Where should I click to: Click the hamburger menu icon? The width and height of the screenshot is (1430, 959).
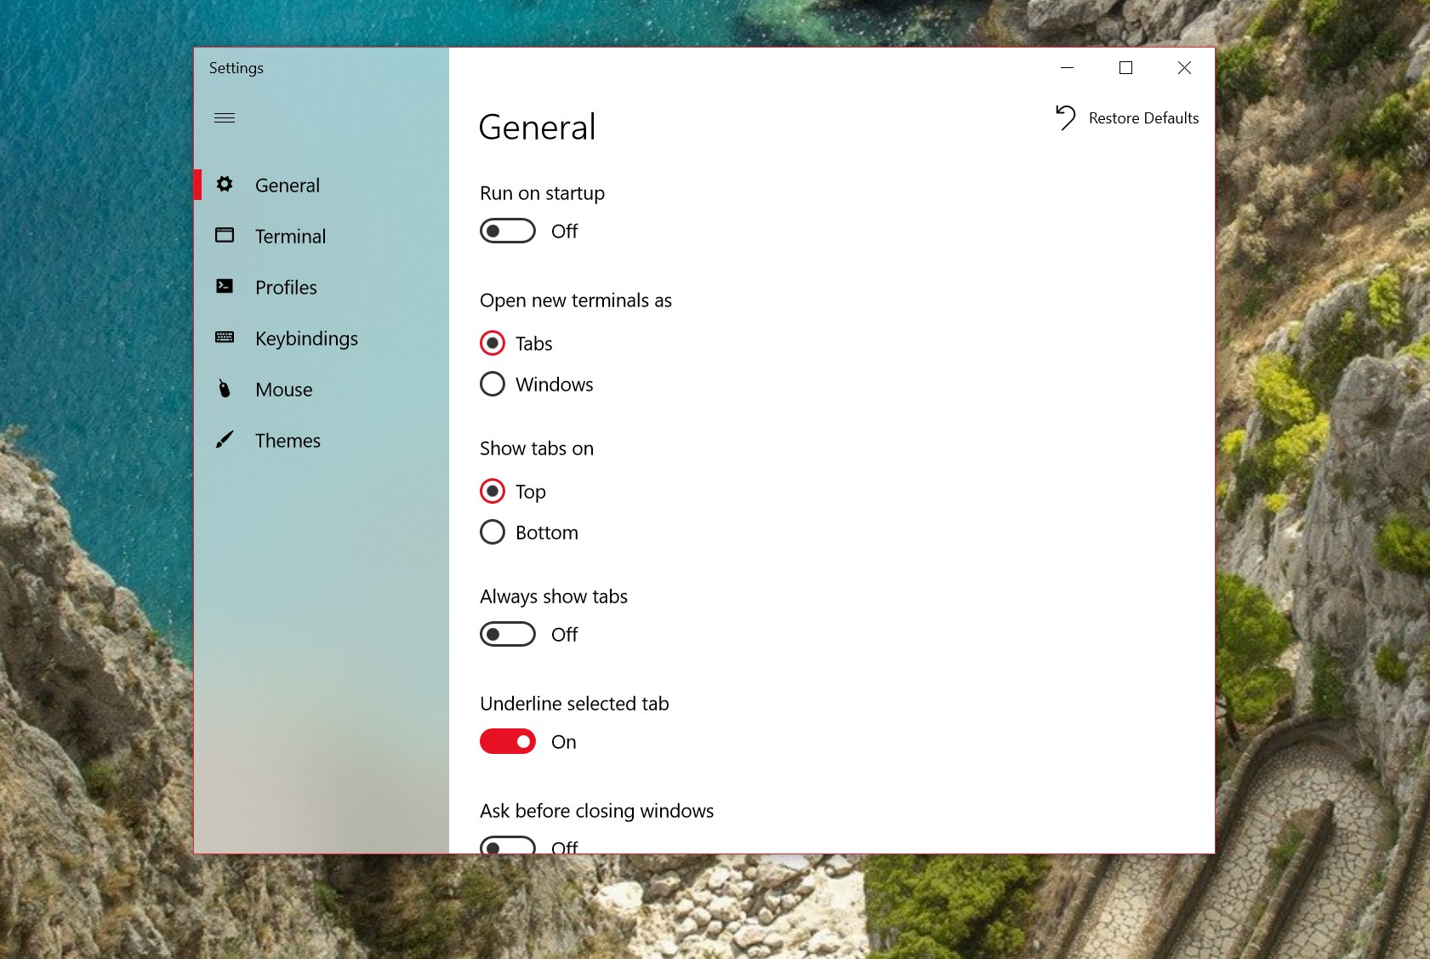point(225,117)
